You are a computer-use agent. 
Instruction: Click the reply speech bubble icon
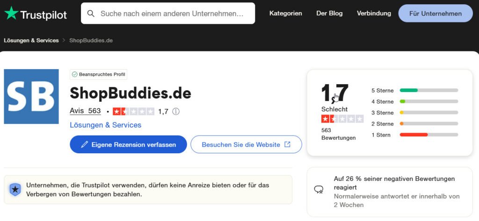click(319, 189)
